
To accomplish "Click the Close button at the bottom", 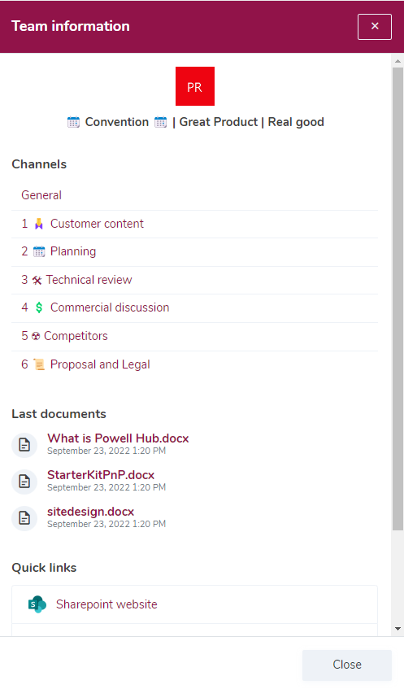I will tap(347, 665).
